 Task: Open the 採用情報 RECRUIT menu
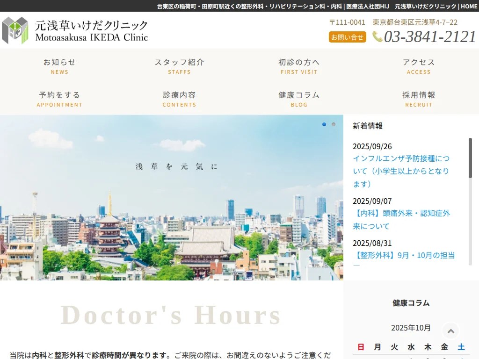(419, 99)
